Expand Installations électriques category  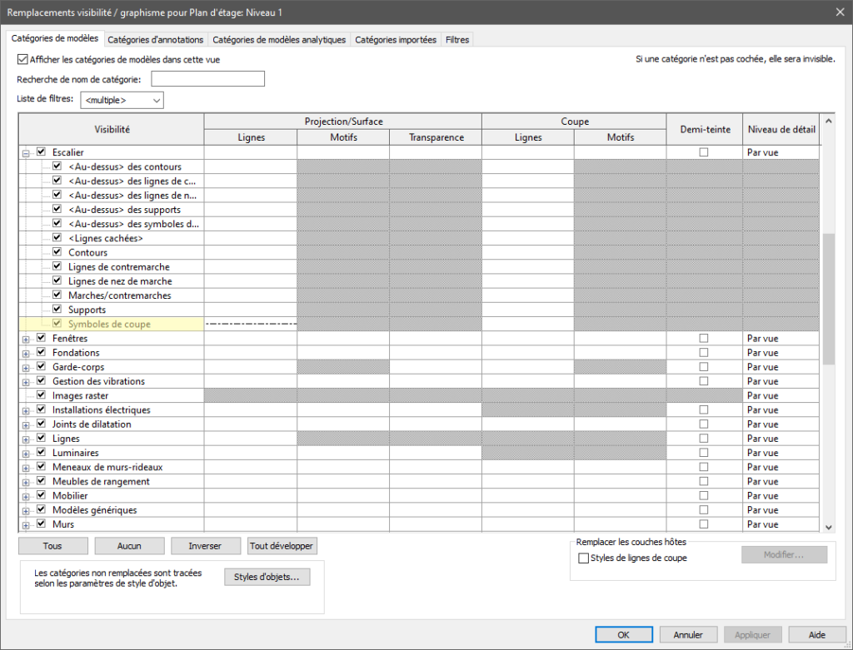pos(26,411)
